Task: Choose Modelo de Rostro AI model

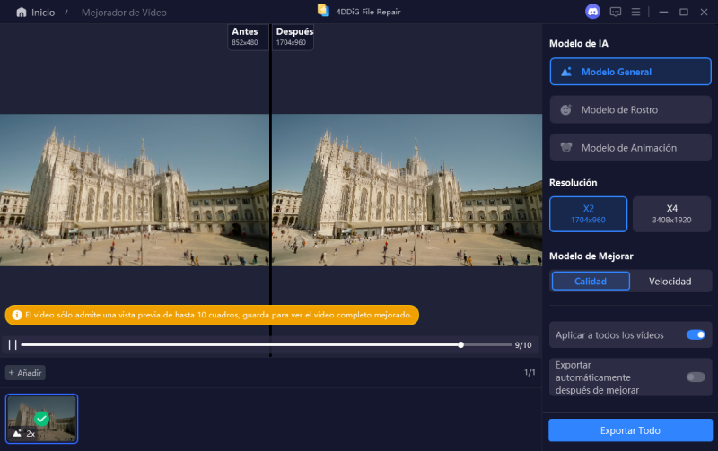Action: pos(630,109)
